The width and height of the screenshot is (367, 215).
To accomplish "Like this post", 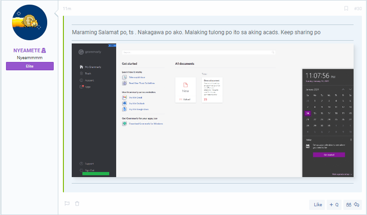I will click(x=317, y=205).
